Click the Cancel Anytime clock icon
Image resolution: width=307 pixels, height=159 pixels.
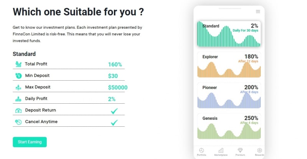(x=18, y=122)
